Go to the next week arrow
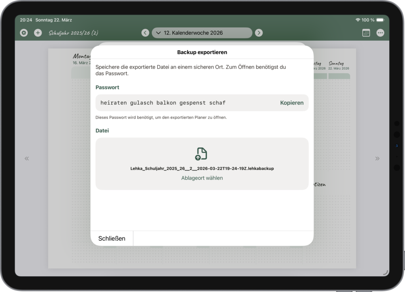This screenshot has width=405, height=292. click(259, 33)
